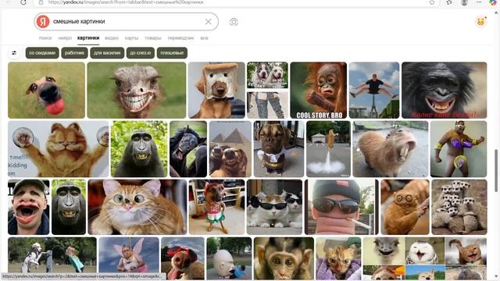Open the 'все' services tab
The width and height of the screenshot is (500, 281).
point(204,38)
